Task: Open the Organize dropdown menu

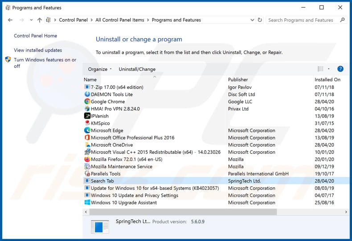Action: click(x=100, y=69)
